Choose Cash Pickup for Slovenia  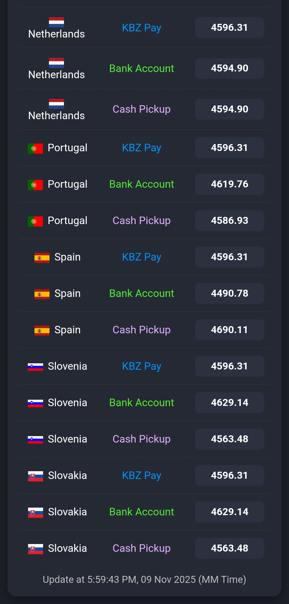[142, 439]
